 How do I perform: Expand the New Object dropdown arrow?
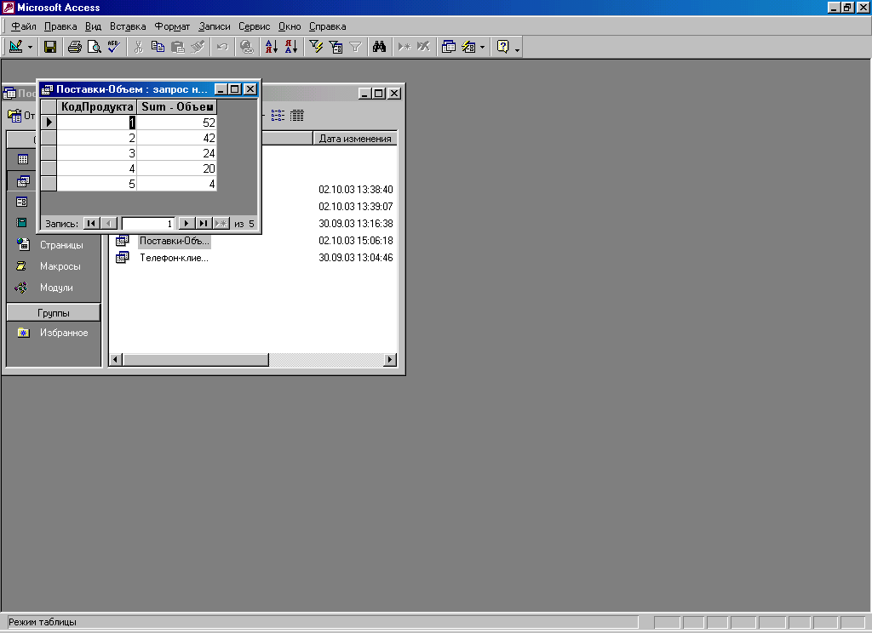482,48
